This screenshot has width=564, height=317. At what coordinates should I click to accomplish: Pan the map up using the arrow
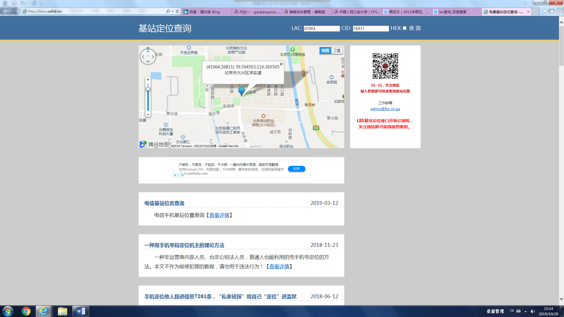148,52
